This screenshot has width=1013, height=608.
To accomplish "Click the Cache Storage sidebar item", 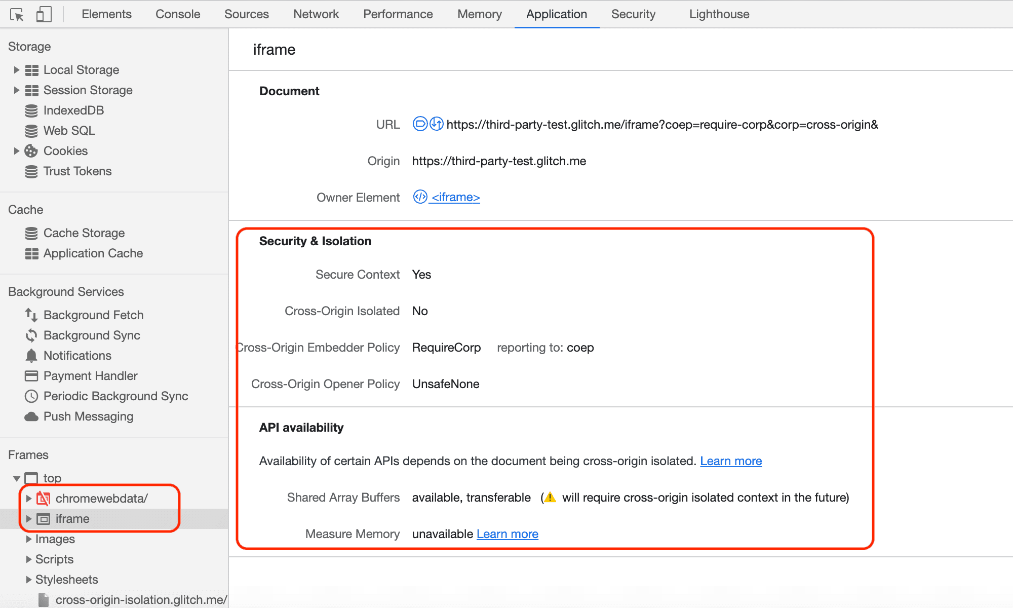I will click(84, 234).
